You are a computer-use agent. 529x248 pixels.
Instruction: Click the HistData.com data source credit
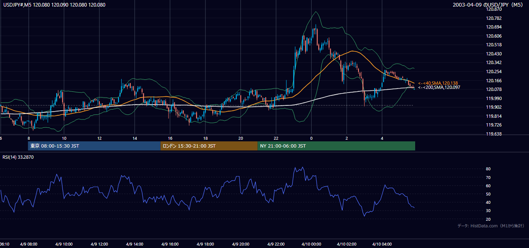(491, 226)
